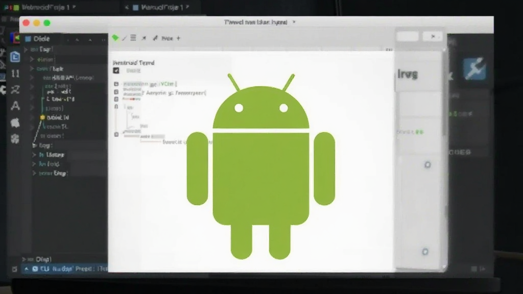Select the blue document icon in the left sidebar
The image size is (523, 294).
(15, 57)
